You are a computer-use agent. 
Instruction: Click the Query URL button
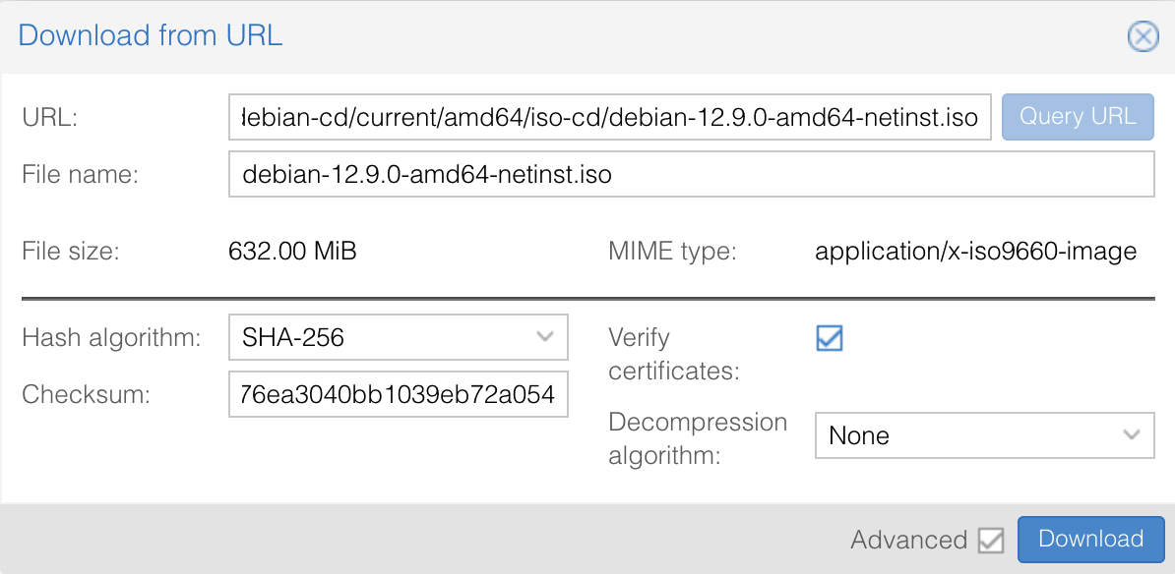tap(1078, 117)
